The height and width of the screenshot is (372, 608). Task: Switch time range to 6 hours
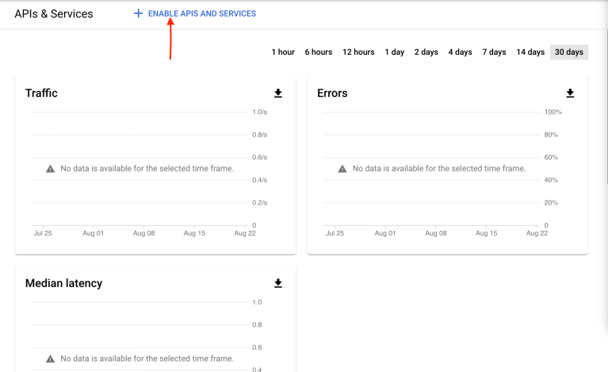[x=319, y=52]
